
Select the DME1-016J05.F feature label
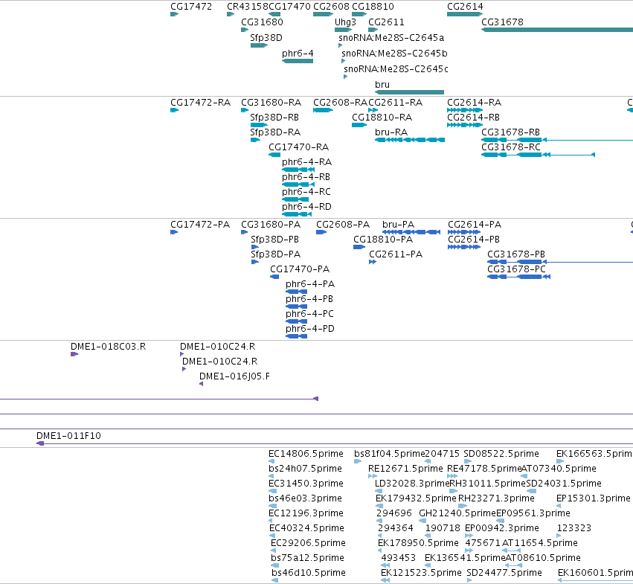tap(234, 377)
